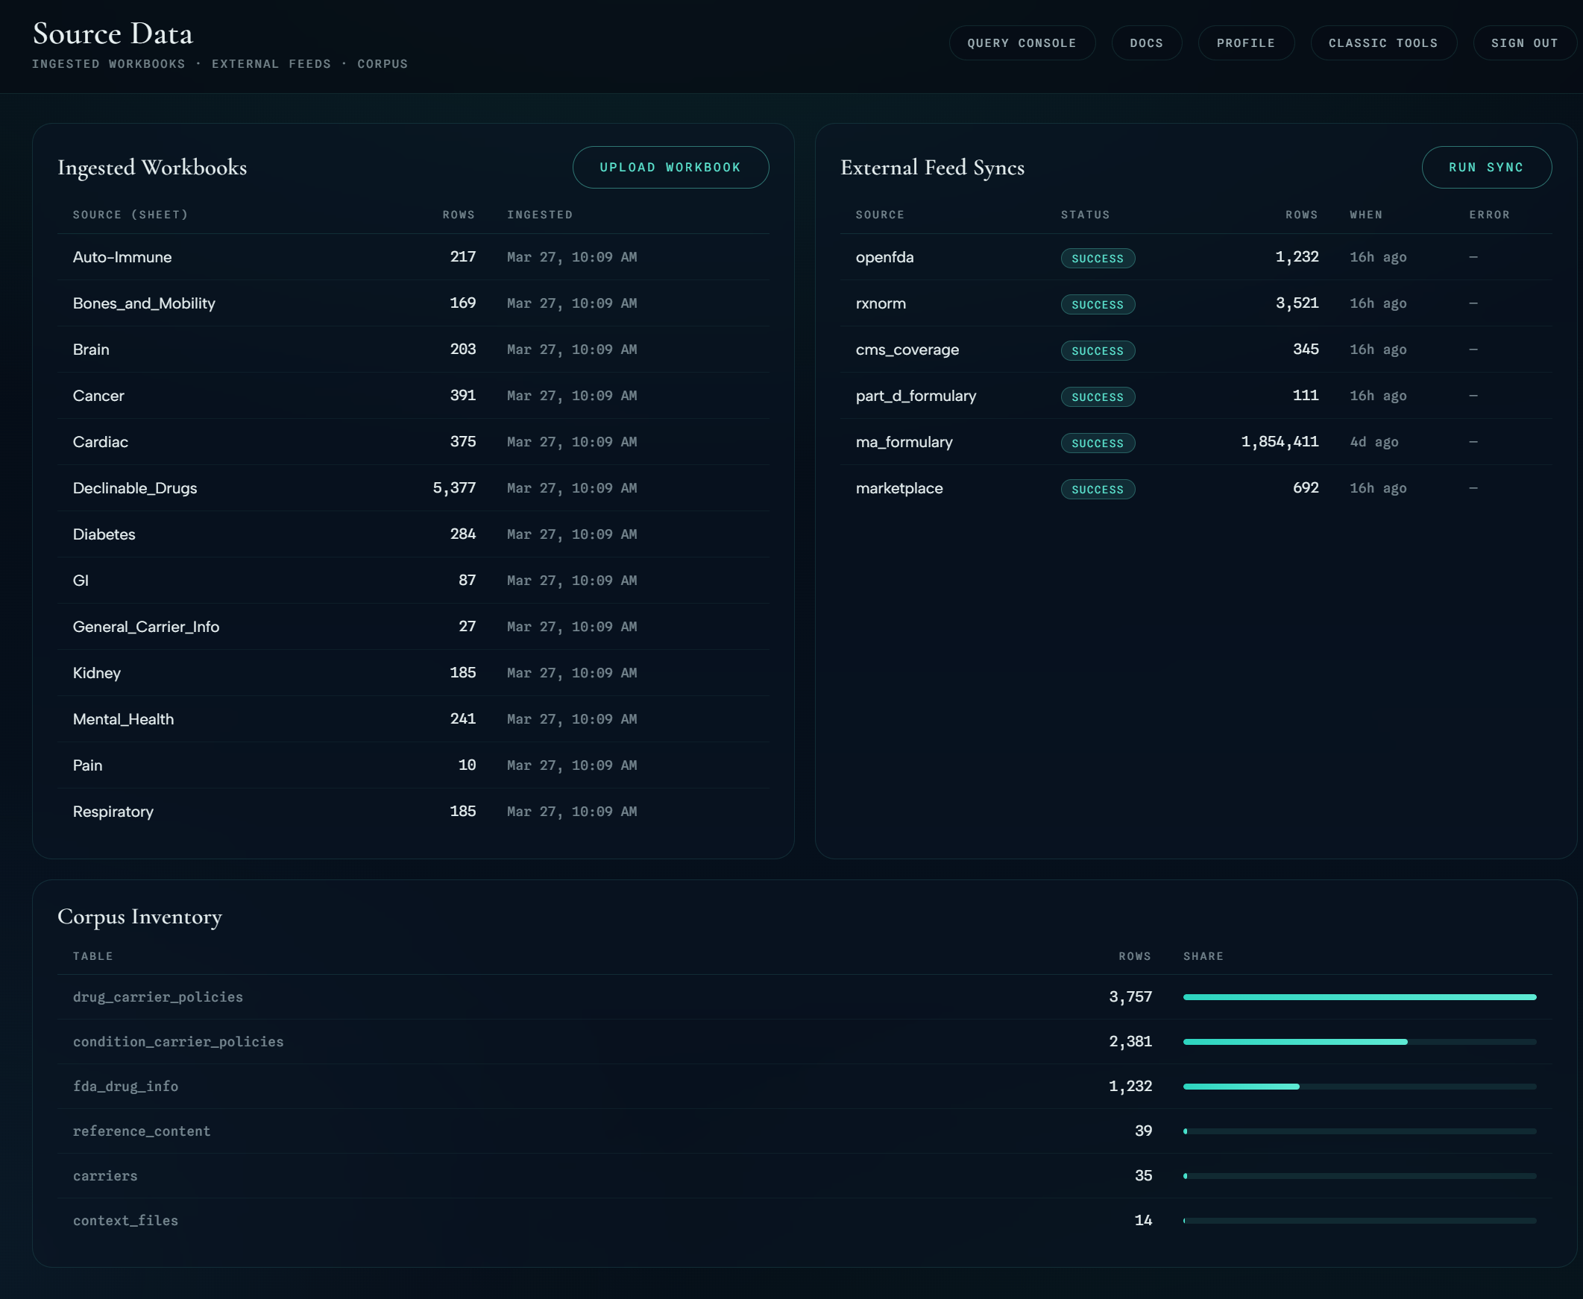Click the ma_formulary feed source

(x=904, y=442)
